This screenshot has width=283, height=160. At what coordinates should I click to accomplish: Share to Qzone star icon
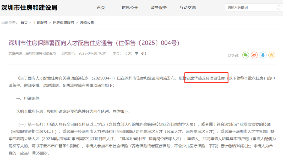(272, 55)
